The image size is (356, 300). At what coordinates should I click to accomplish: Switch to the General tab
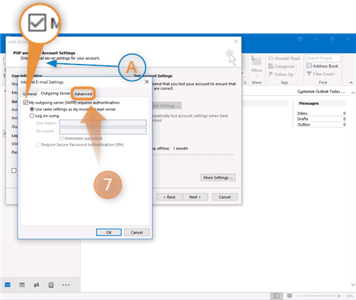(30, 94)
